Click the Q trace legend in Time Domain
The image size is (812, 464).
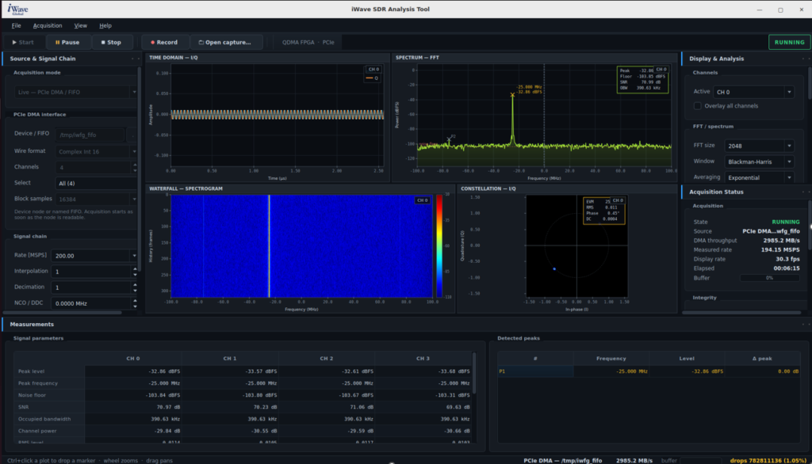[373, 78]
